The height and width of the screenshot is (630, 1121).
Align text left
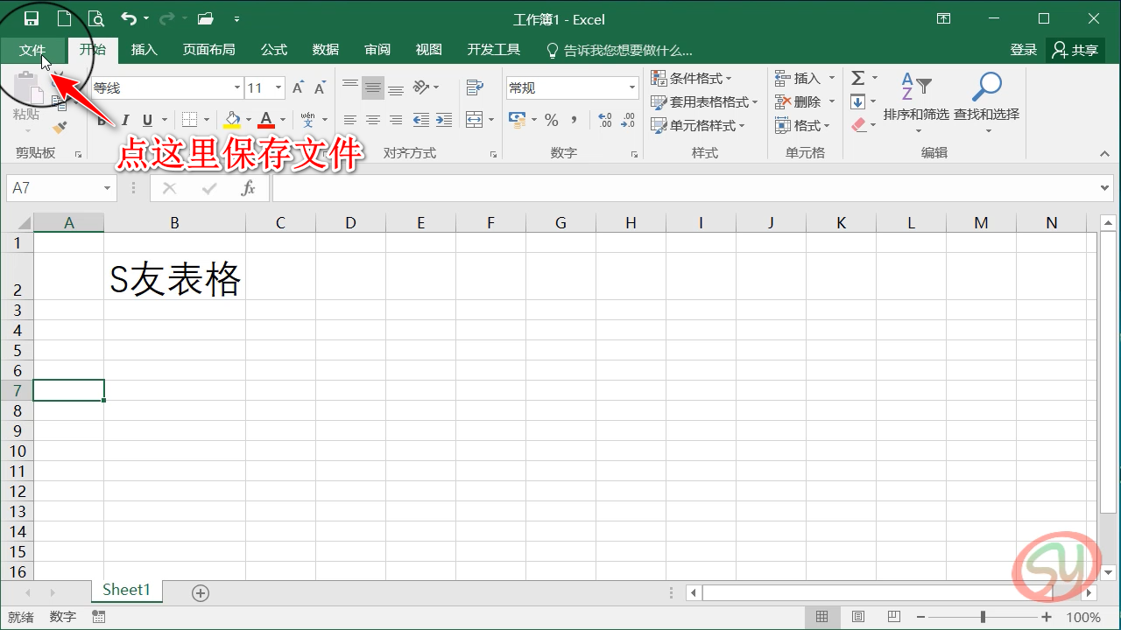tap(350, 120)
